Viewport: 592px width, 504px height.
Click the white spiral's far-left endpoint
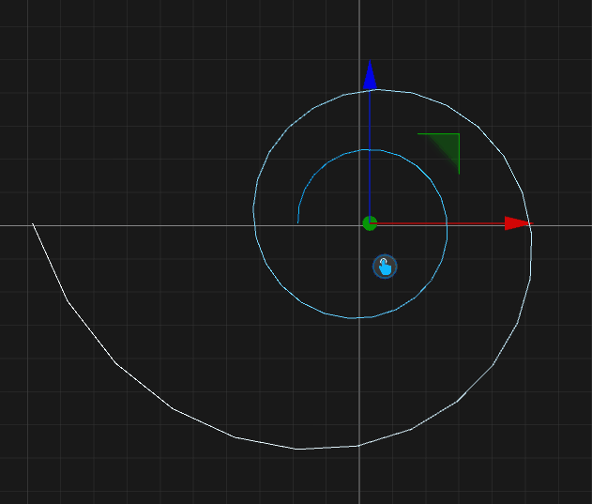pyautogui.click(x=33, y=224)
